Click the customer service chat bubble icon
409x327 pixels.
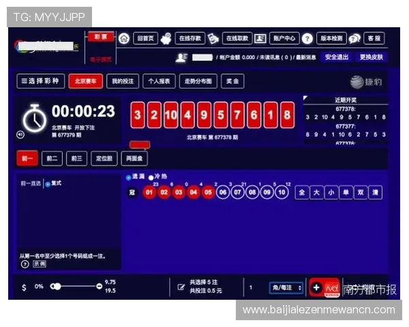pyautogui.click(x=354, y=38)
